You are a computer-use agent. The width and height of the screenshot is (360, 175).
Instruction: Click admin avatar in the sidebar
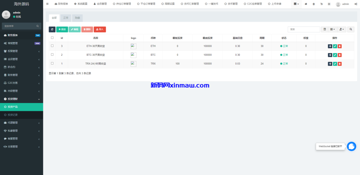click(x=6, y=15)
